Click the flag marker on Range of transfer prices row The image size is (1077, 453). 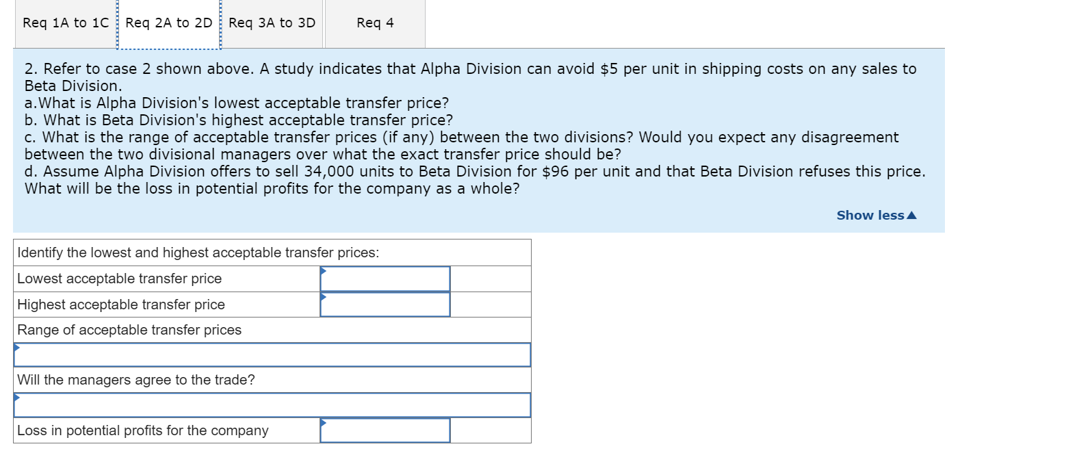[16, 346]
